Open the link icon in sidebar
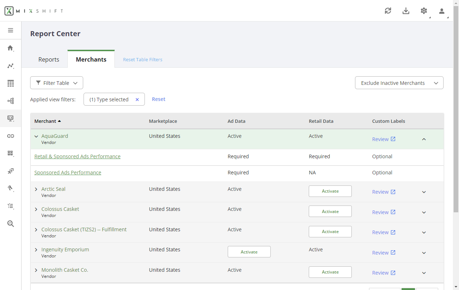Screen dimensions: 459x290 [10, 136]
